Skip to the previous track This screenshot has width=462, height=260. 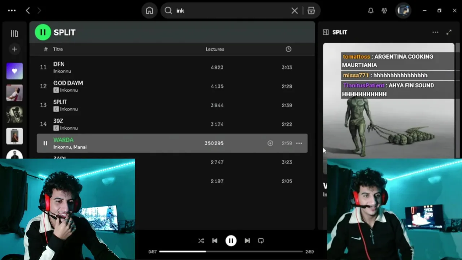(215, 241)
